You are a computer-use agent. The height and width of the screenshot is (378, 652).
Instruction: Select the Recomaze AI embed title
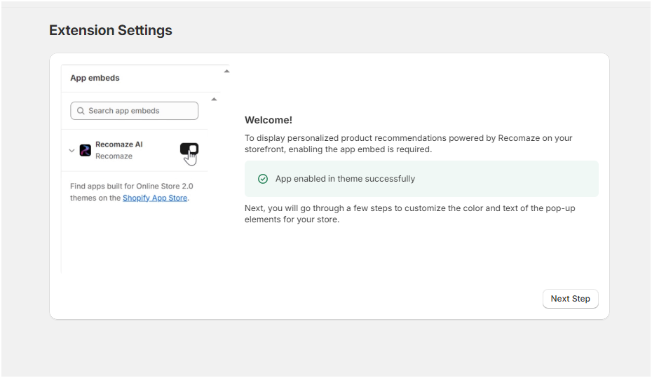pyautogui.click(x=119, y=144)
